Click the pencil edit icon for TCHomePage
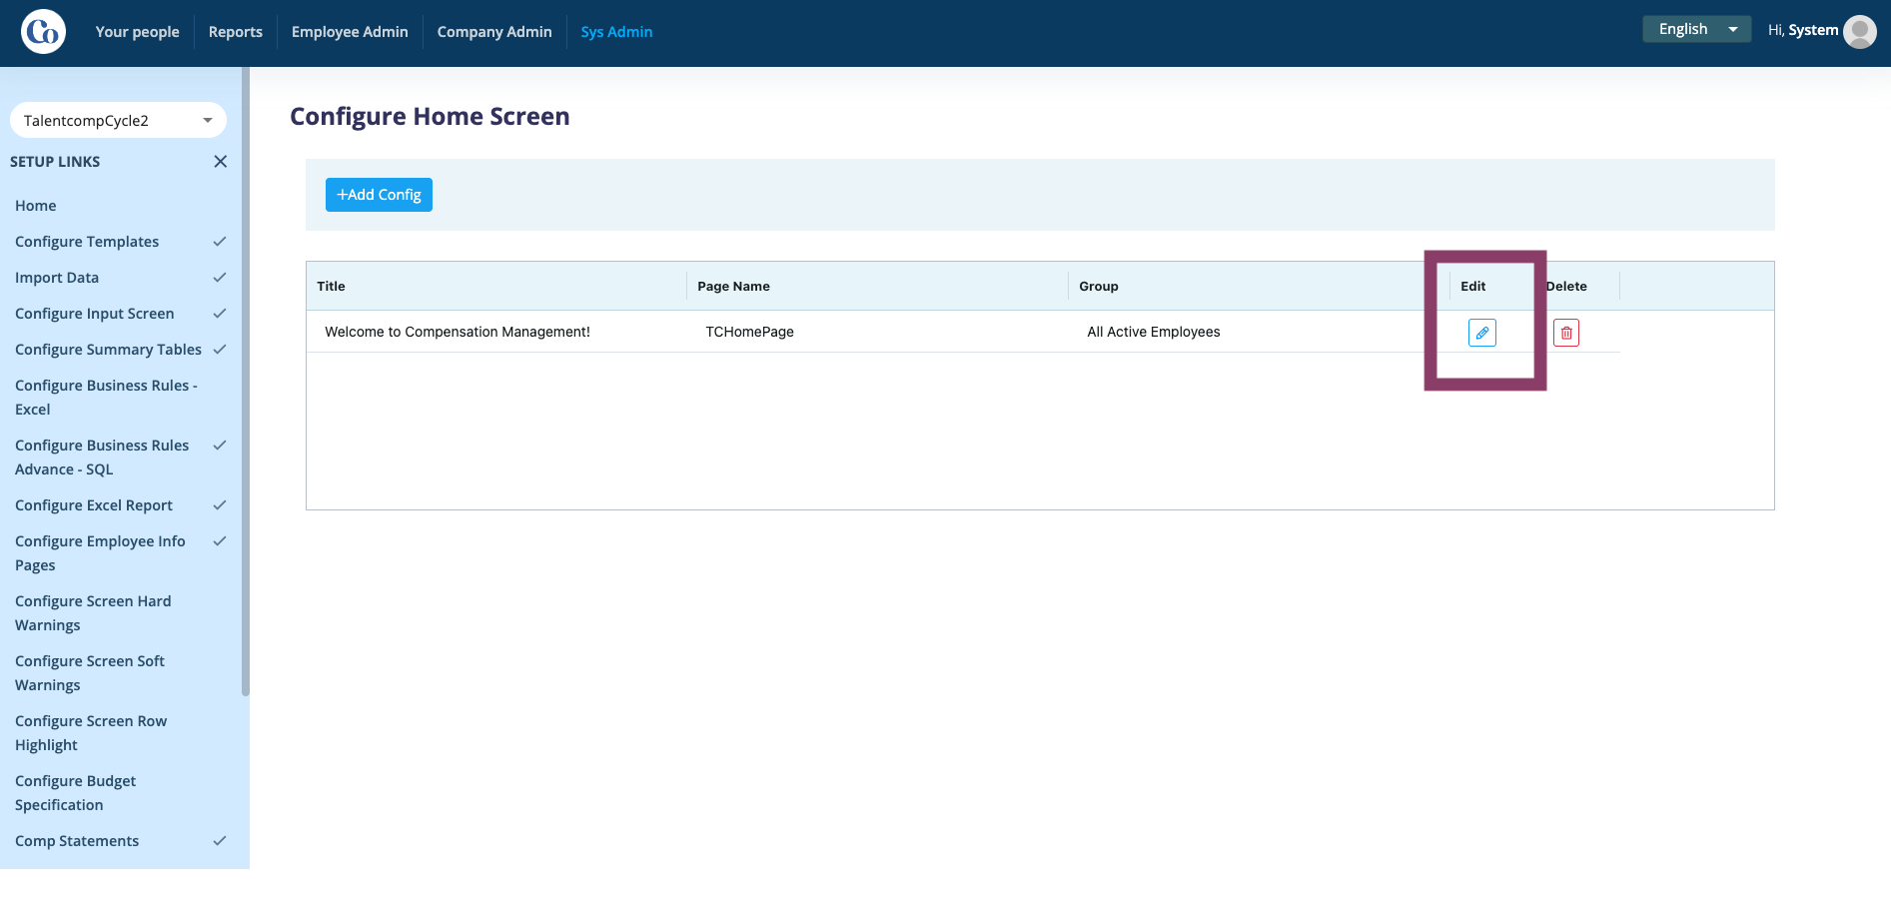 click(1481, 333)
